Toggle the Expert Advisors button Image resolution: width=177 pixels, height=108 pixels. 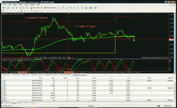click(x=50, y=8)
